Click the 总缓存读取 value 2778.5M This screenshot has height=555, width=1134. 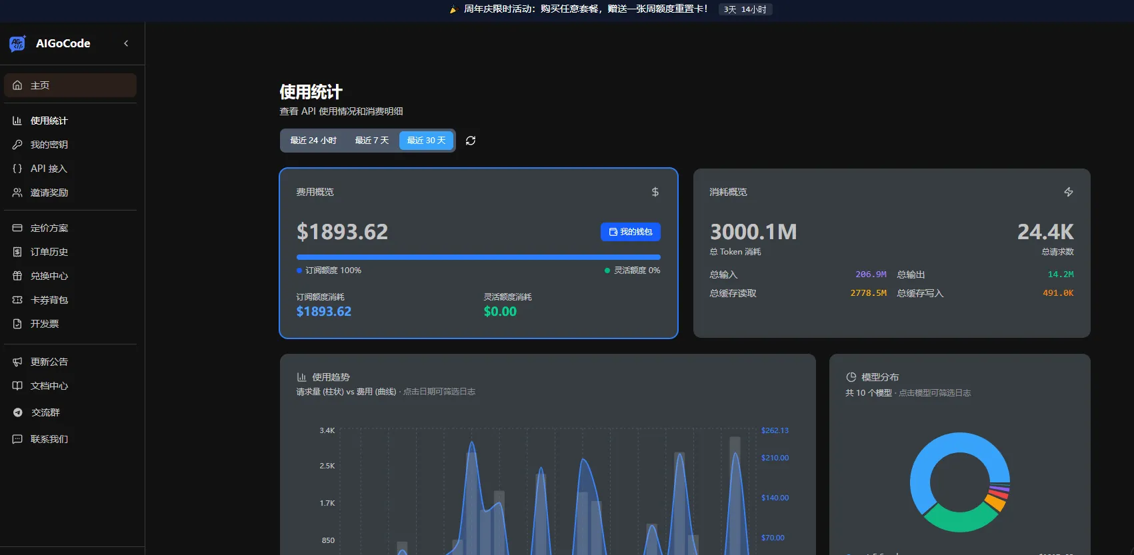point(868,293)
